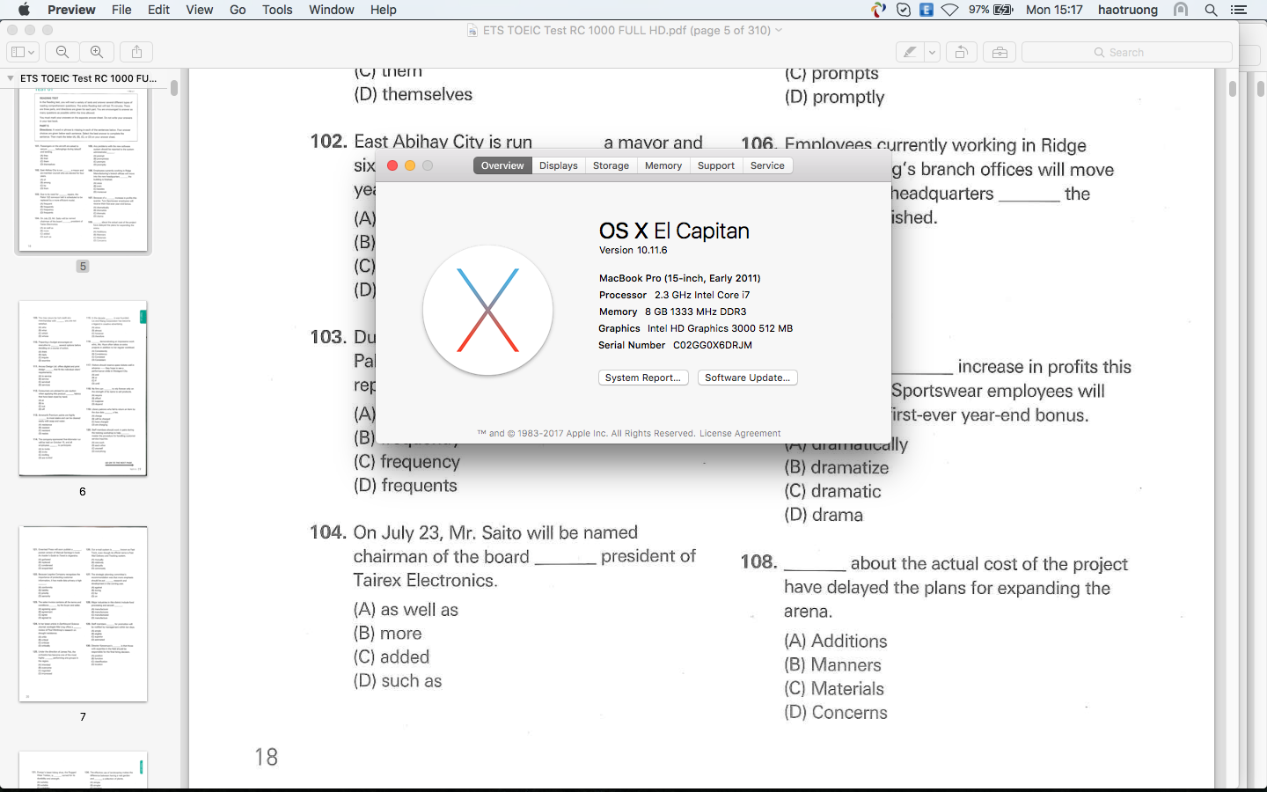Click page number 18 in document
Image resolution: width=1267 pixels, height=792 pixels.
(266, 757)
